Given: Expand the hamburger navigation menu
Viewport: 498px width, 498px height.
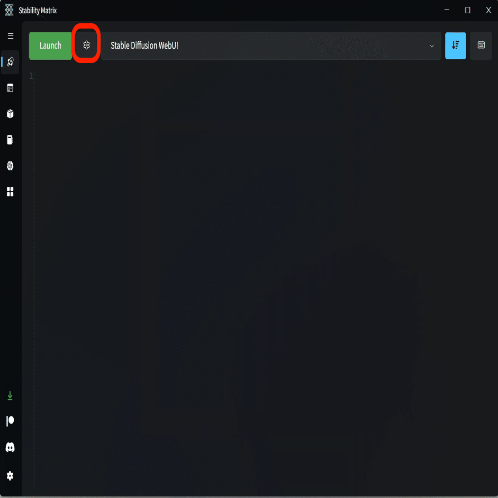Looking at the screenshot, I should tap(11, 36).
